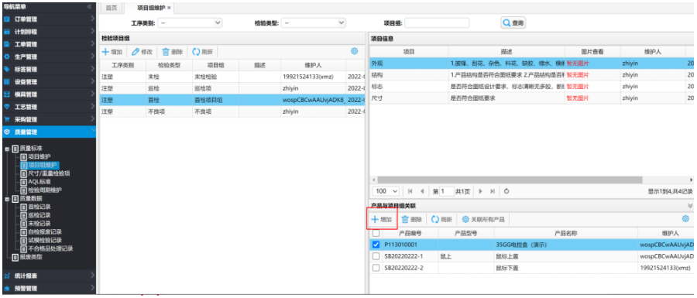Check the SB20220222-2 product checkbox

coord(376,267)
